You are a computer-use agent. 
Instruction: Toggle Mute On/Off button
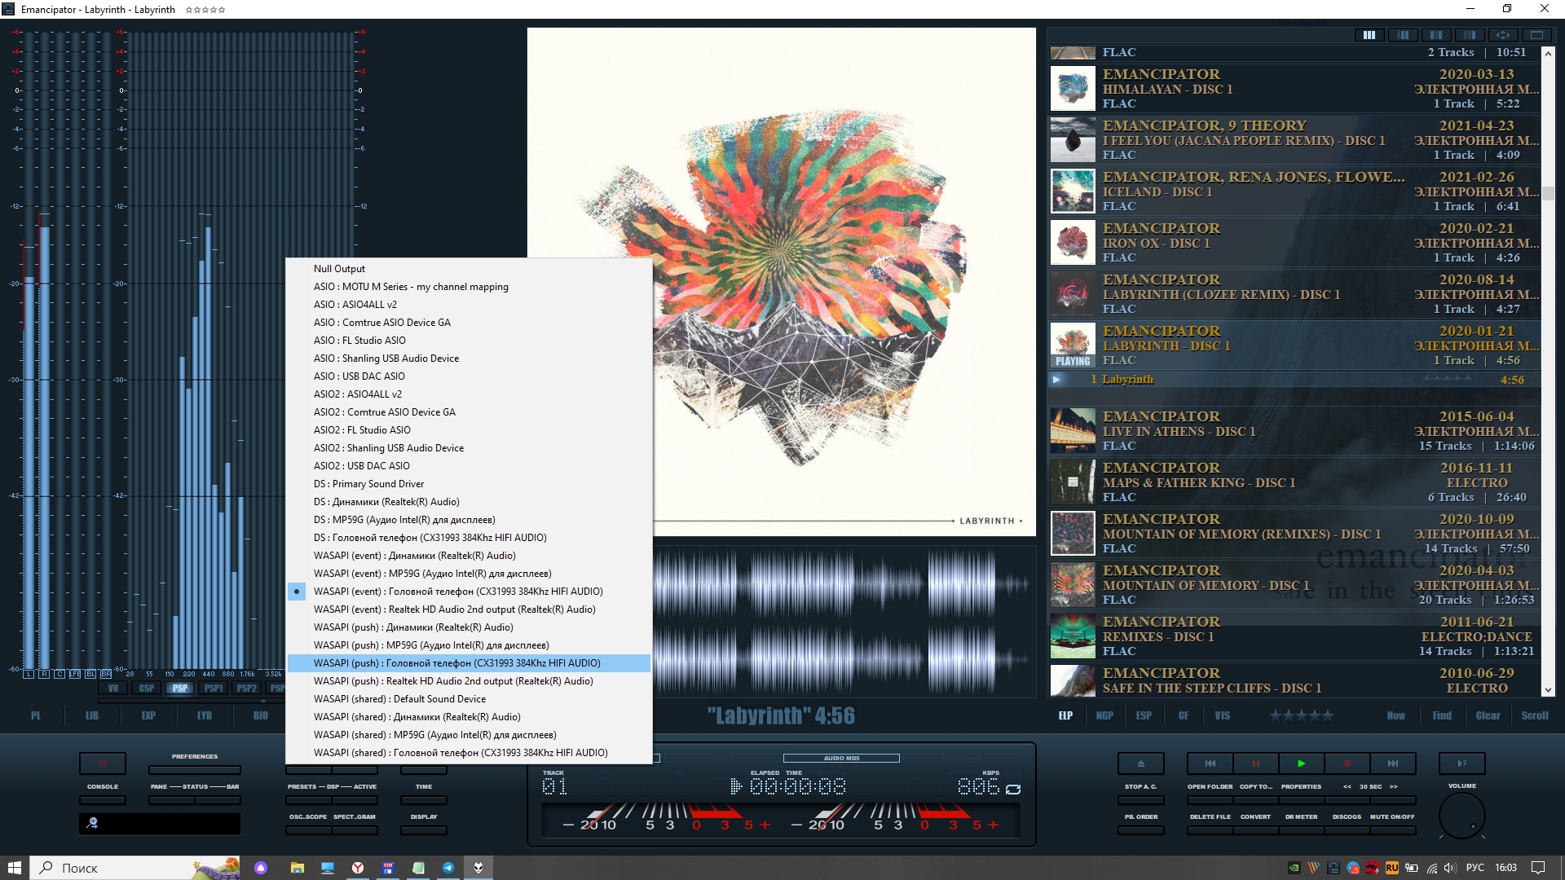pyautogui.click(x=1393, y=830)
